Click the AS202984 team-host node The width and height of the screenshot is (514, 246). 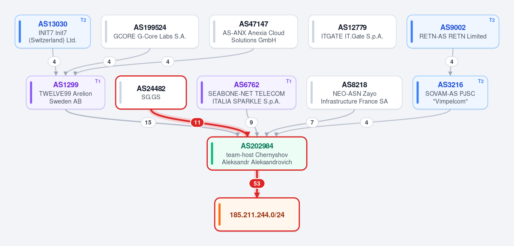(x=257, y=154)
